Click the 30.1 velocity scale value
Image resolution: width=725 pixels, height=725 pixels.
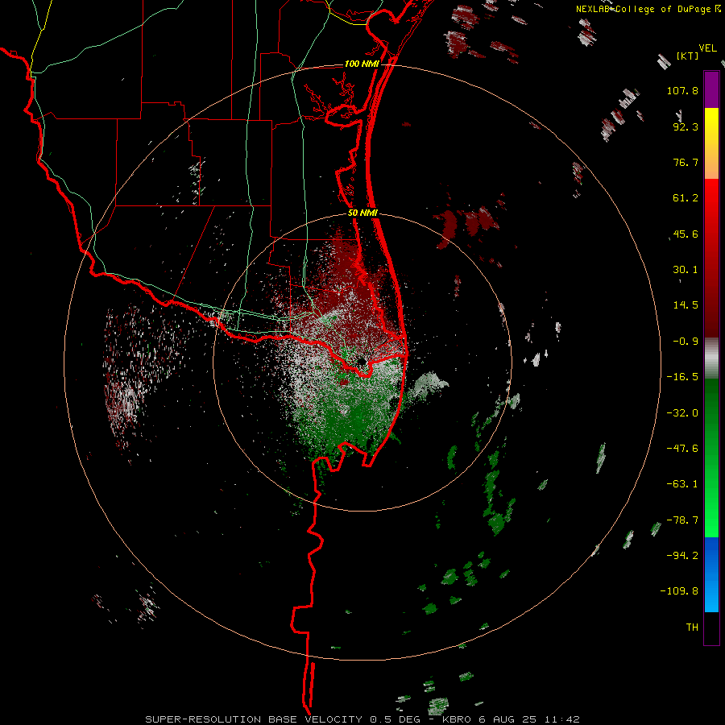coord(686,270)
